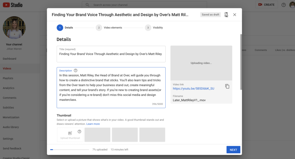The height and width of the screenshot is (159, 295).
Task: Click the Uploading video preview area
Action: (x=201, y=63)
